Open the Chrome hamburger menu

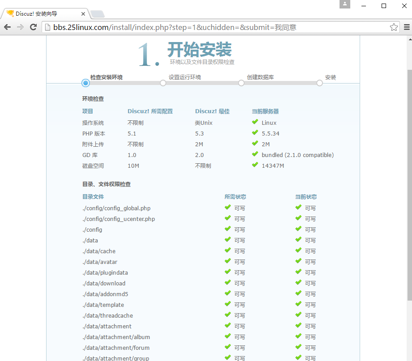click(x=407, y=27)
